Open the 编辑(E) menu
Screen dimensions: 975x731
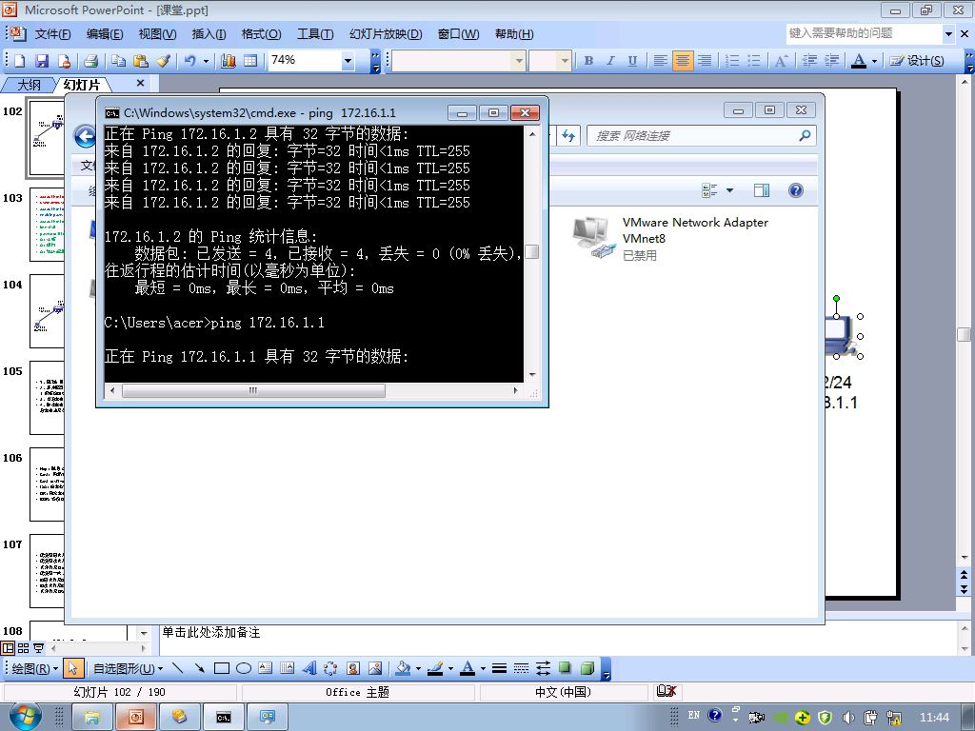tap(105, 34)
